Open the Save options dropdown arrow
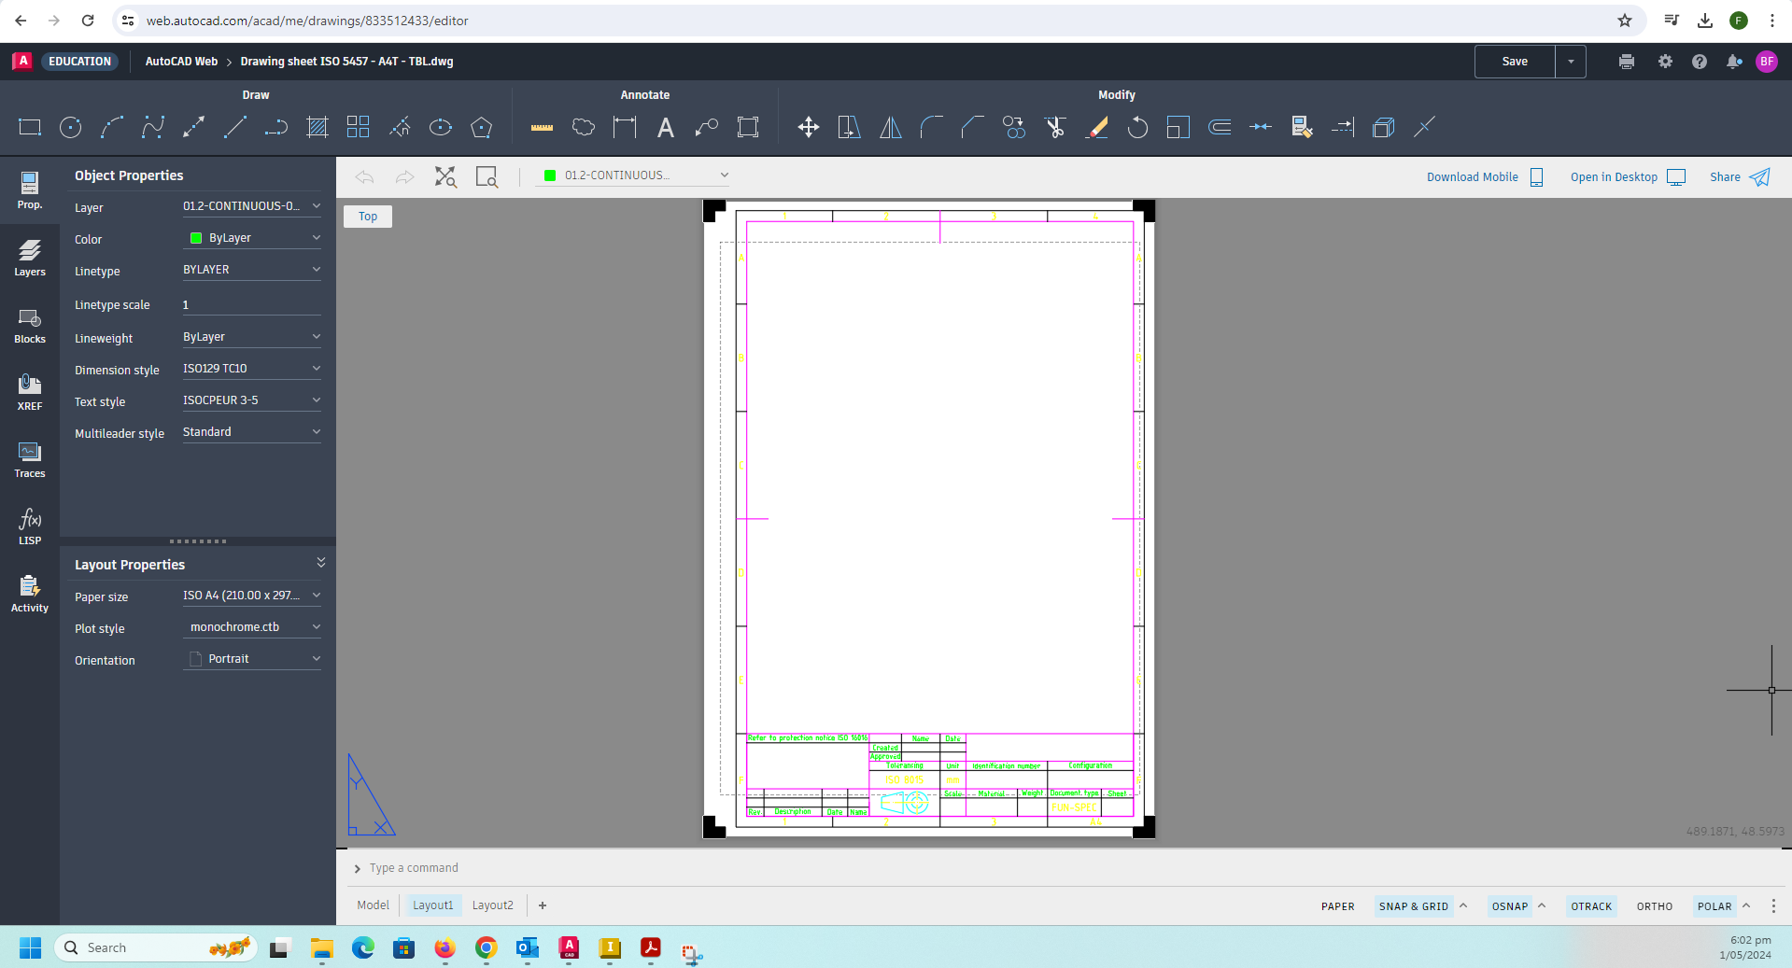 coord(1571,62)
